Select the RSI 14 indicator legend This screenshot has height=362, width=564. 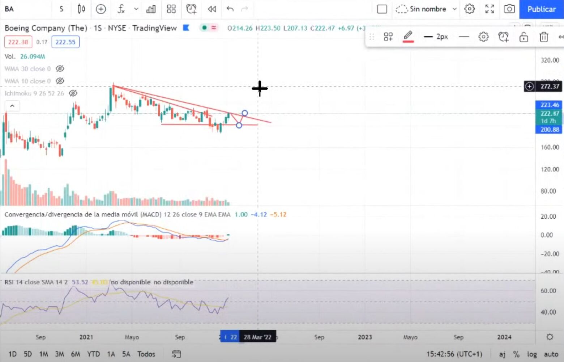coord(36,282)
